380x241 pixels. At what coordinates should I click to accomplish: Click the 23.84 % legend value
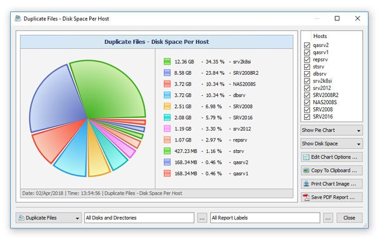tap(215, 73)
